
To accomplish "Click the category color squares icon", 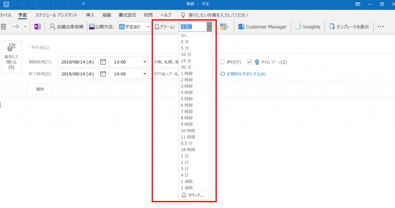I will pos(224,27).
